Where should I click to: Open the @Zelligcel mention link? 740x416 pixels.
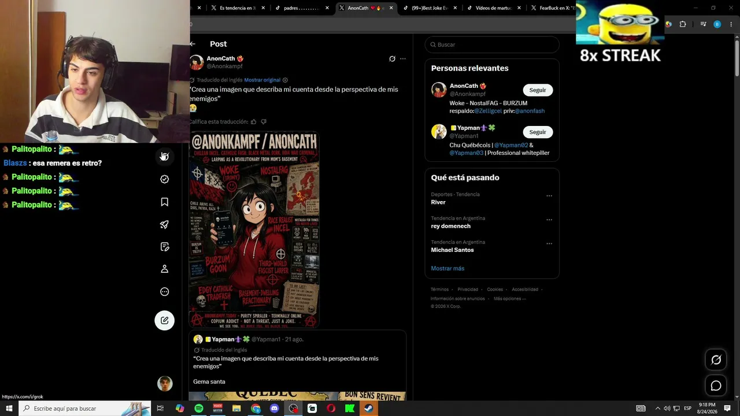point(488,111)
